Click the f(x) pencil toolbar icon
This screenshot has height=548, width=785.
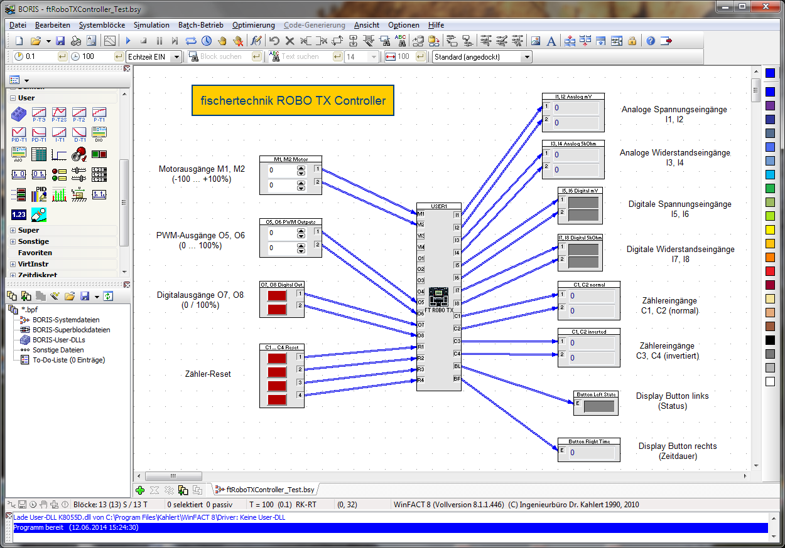[x=256, y=41]
